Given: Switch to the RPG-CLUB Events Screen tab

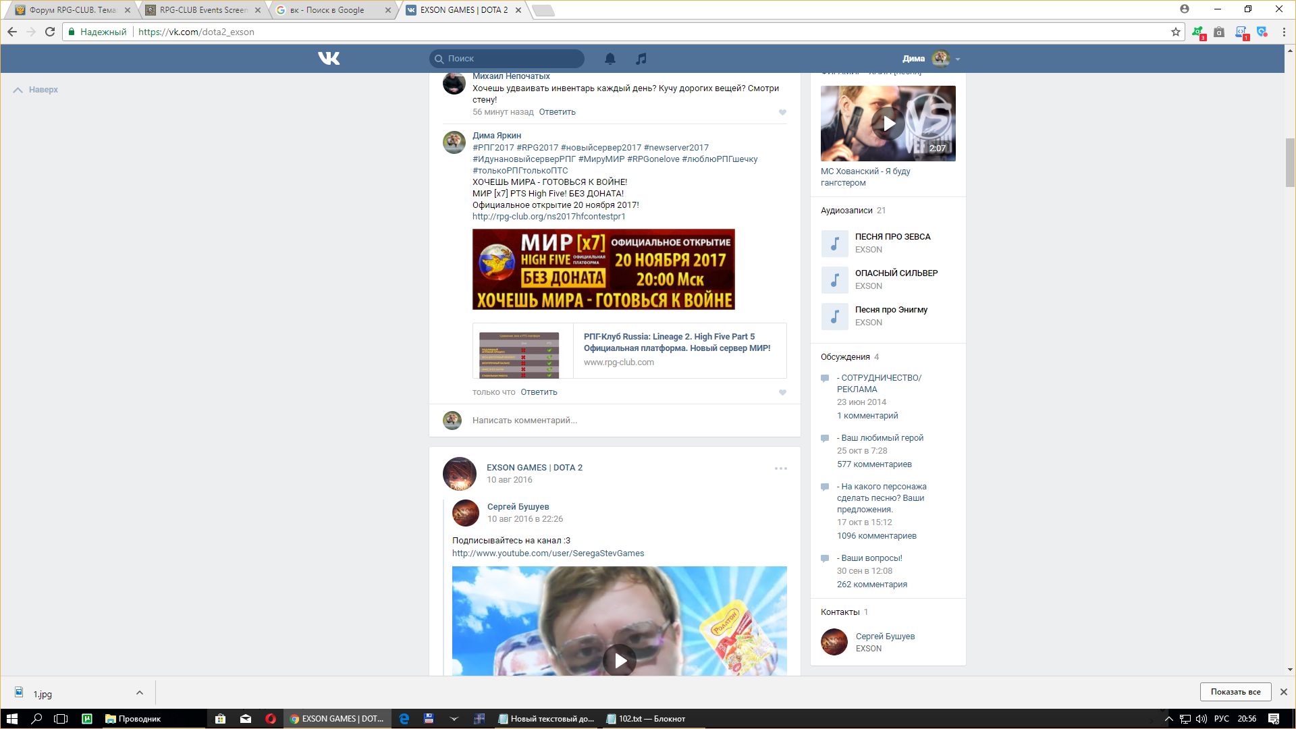Looking at the screenshot, I should 202,10.
